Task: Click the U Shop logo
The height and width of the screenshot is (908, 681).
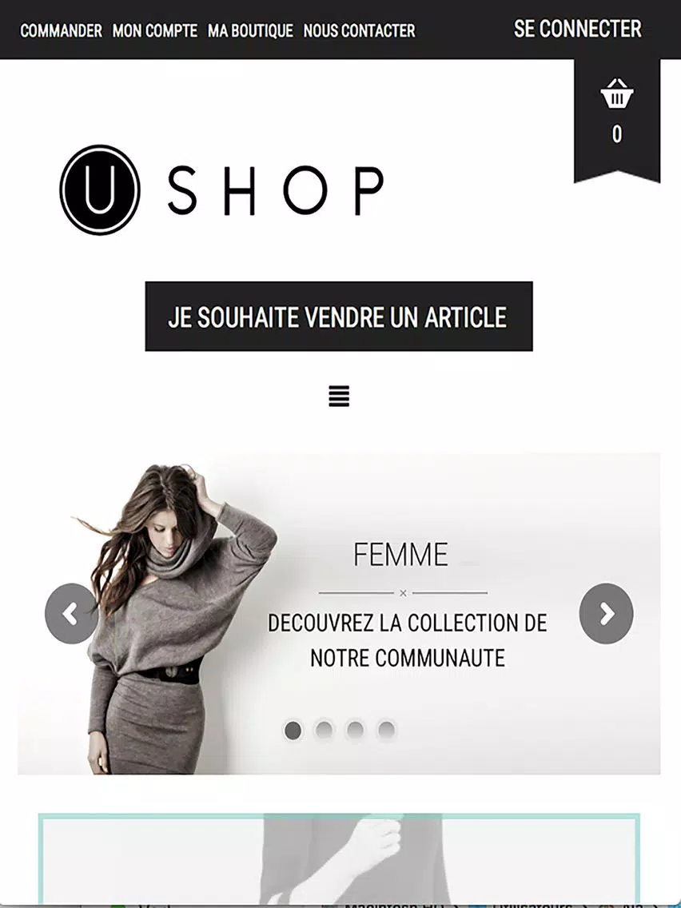Action: pos(221,190)
